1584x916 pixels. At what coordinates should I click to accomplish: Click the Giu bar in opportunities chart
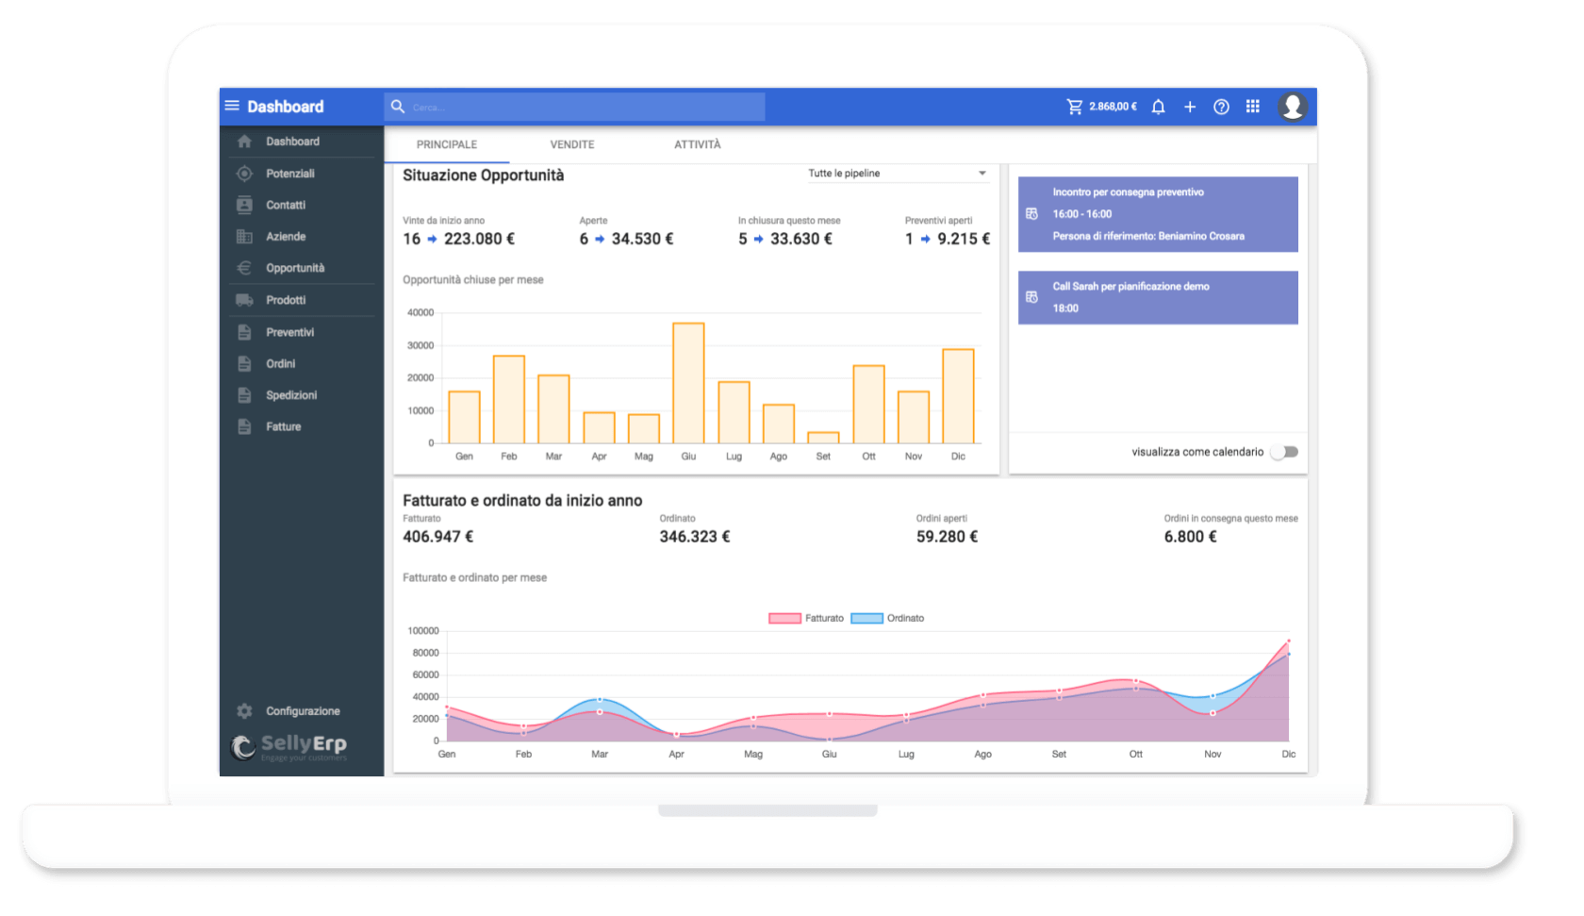tap(688, 383)
